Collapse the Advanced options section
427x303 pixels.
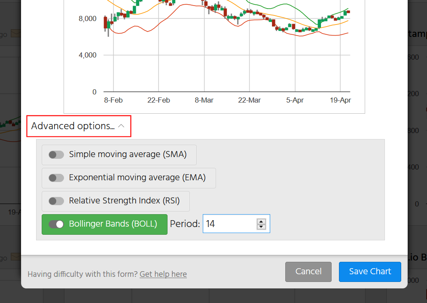[73, 126]
